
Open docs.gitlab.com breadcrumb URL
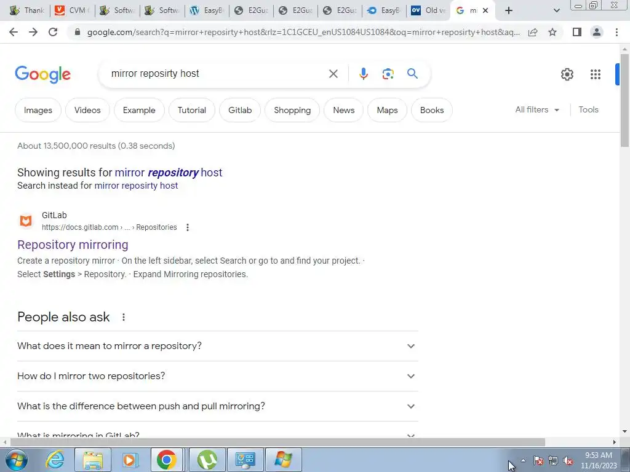pos(110,227)
